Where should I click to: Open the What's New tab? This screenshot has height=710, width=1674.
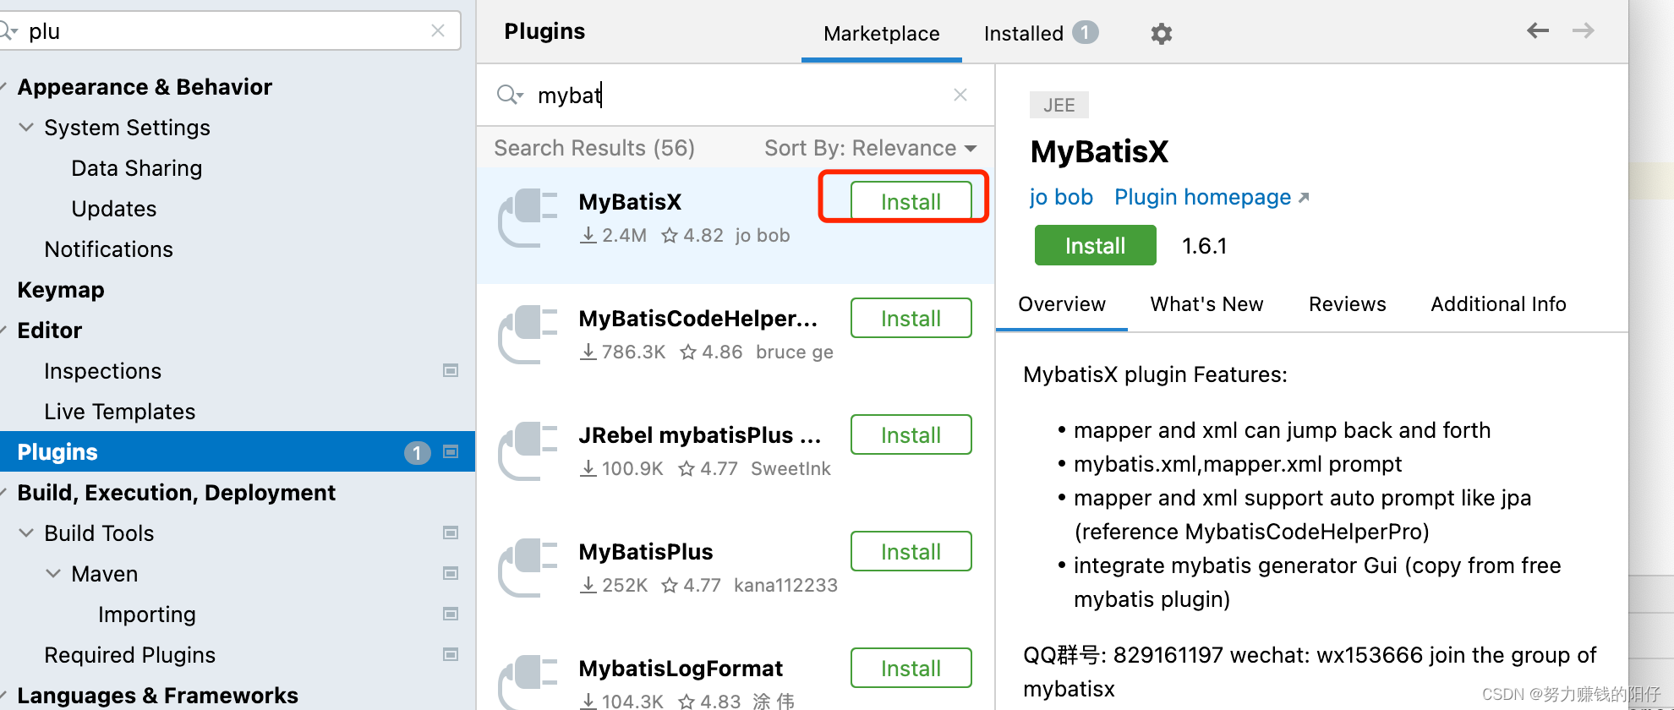(1206, 304)
